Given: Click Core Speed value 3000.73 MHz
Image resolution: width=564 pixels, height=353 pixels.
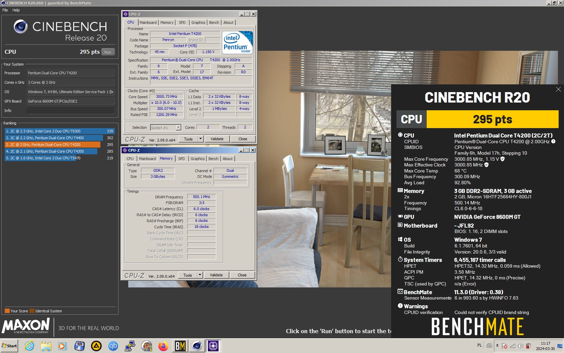Looking at the screenshot, I should pyautogui.click(x=167, y=97).
